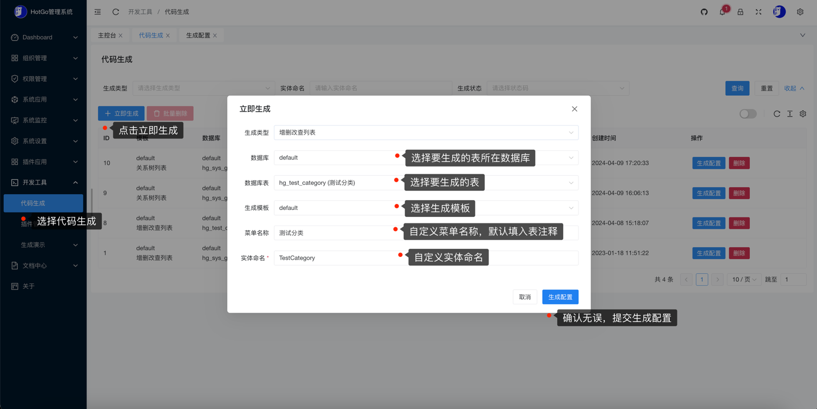Click the lock screen icon
Viewport: 817px width, 409px height.
(740, 12)
